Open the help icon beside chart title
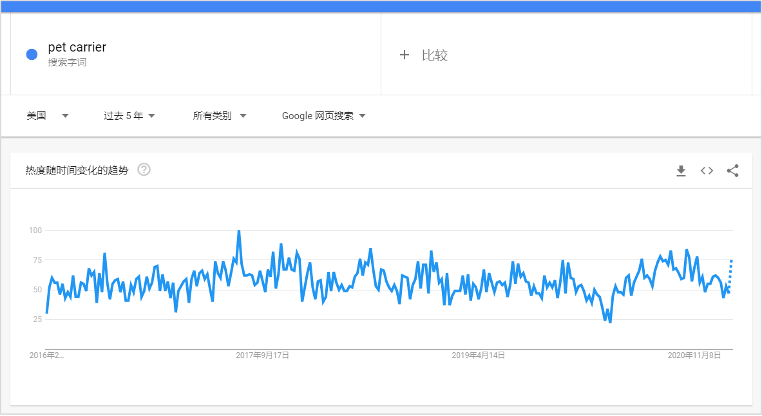The image size is (762, 416). point(144,170)
